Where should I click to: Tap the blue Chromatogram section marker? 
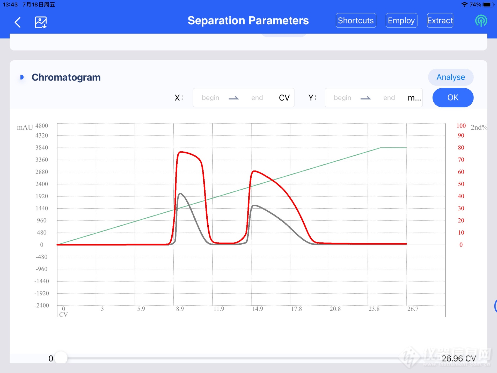tap(22, 77)
